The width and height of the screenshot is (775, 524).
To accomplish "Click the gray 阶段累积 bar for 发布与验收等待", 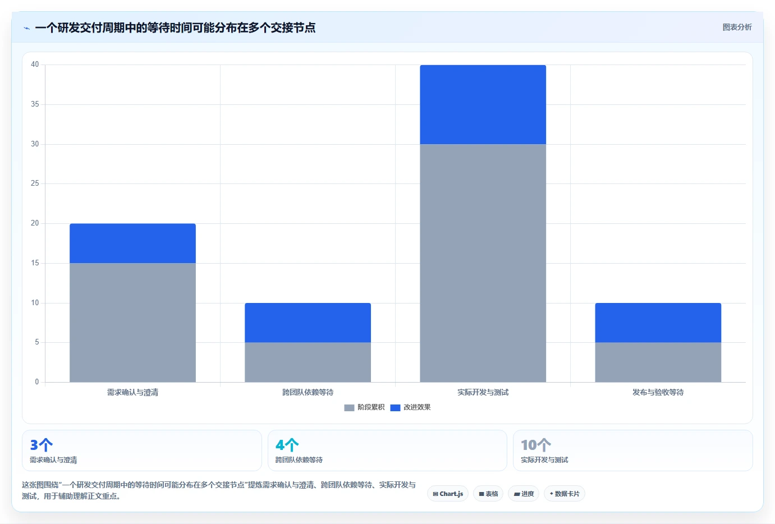I will pos(658,362).
